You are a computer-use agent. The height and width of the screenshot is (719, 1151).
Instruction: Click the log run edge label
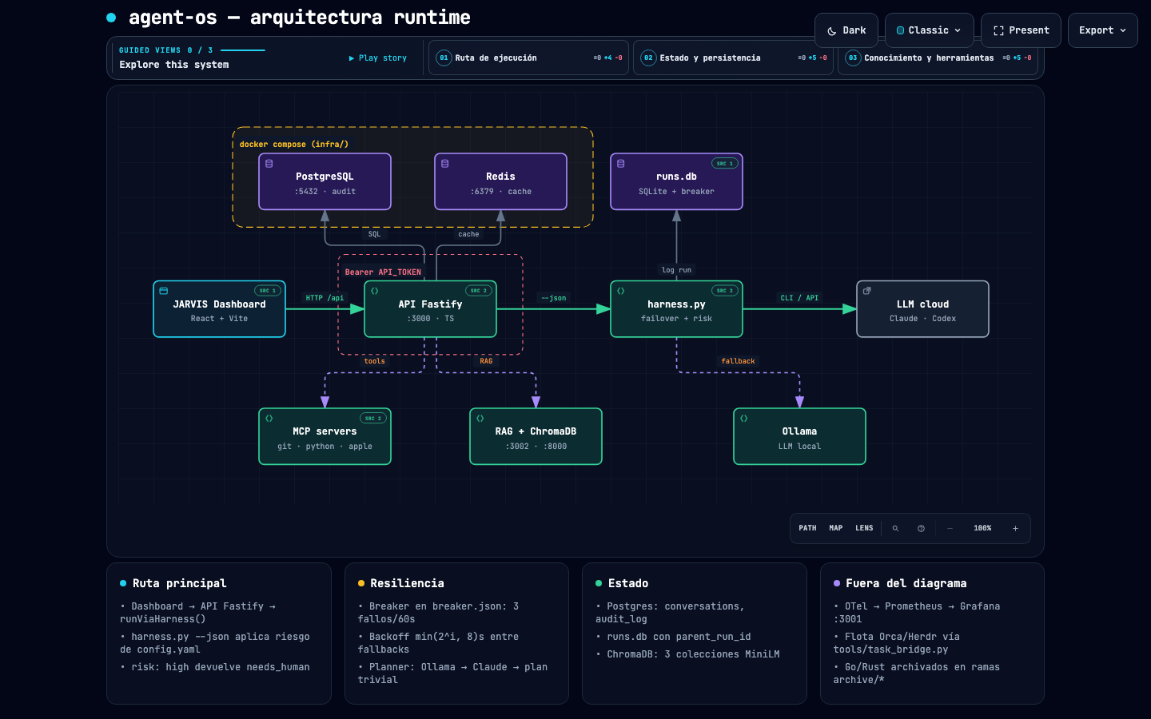click(x=676, y=270)
